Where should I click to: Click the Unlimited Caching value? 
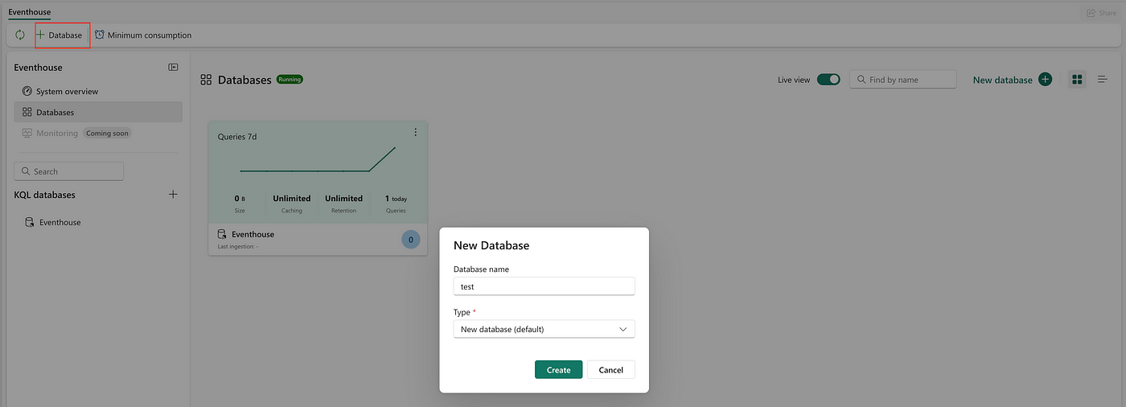pos(292,198)
